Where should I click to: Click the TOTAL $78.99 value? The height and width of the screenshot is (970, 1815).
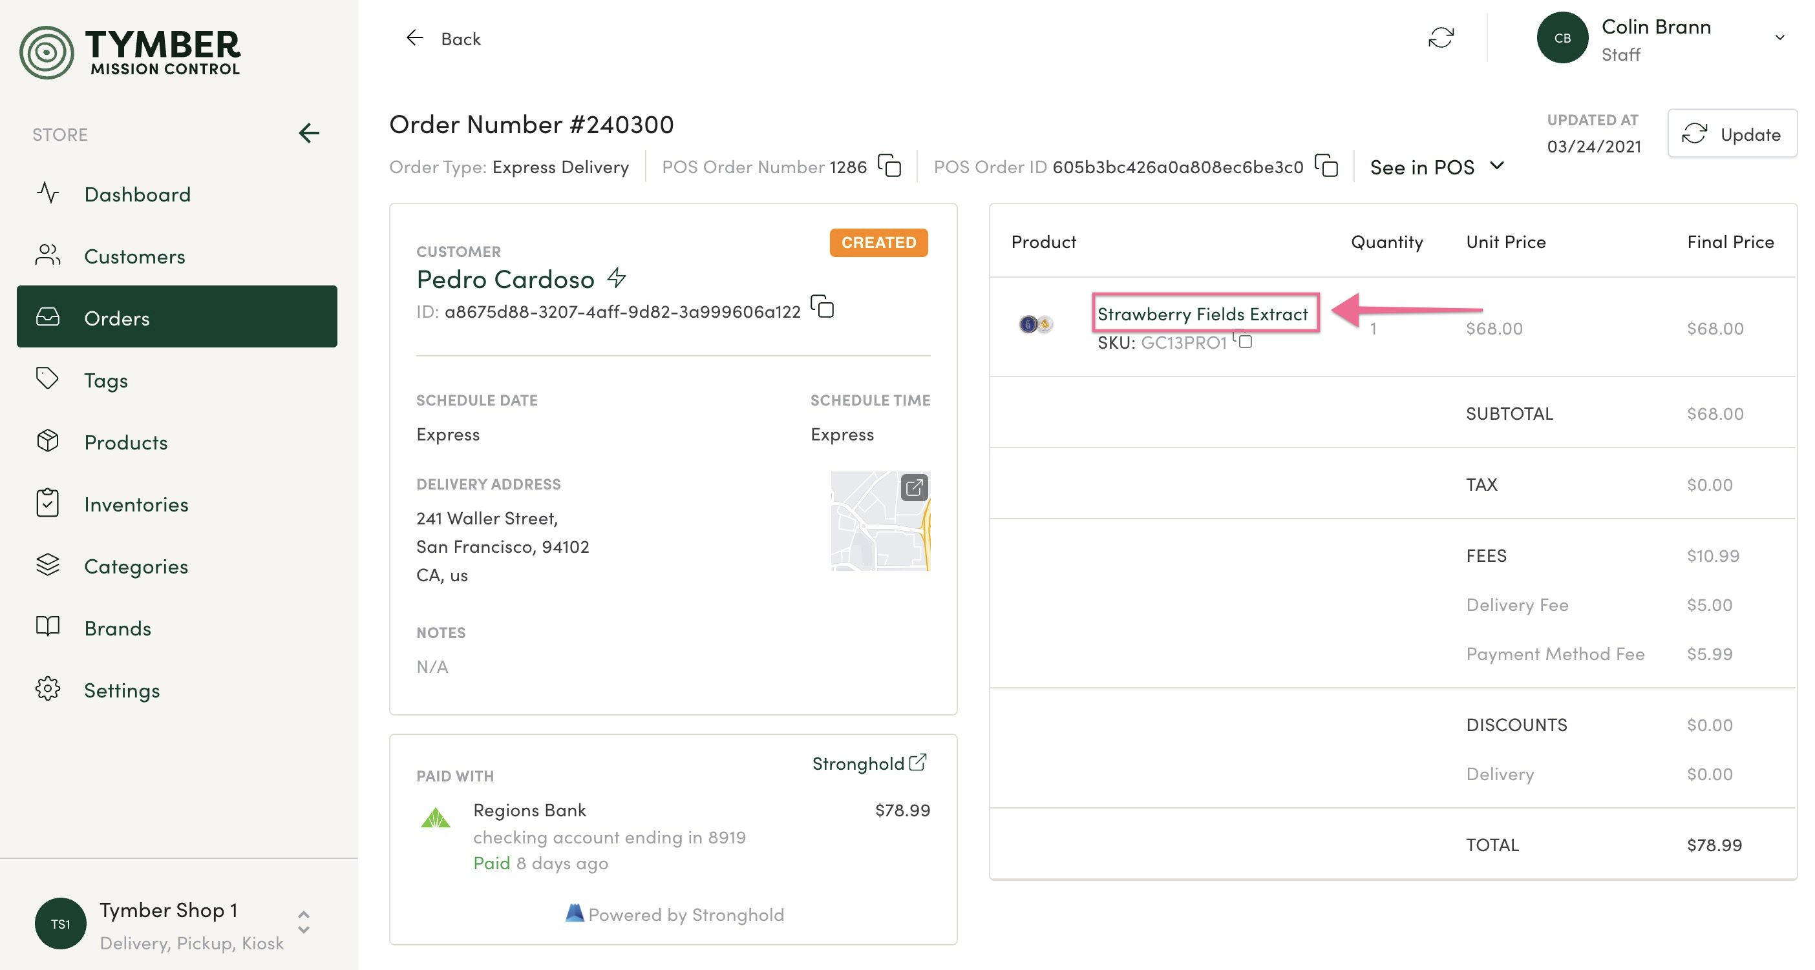[1714, 844]
